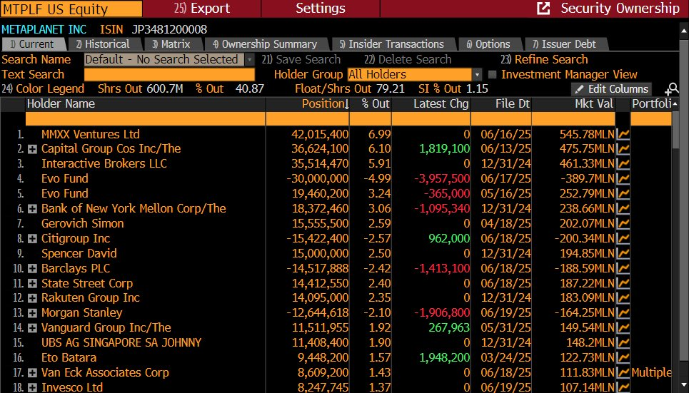The height and width of the screenshot is (393, 689).
Task: Open the Search Name dropdown
Action: 250,60
